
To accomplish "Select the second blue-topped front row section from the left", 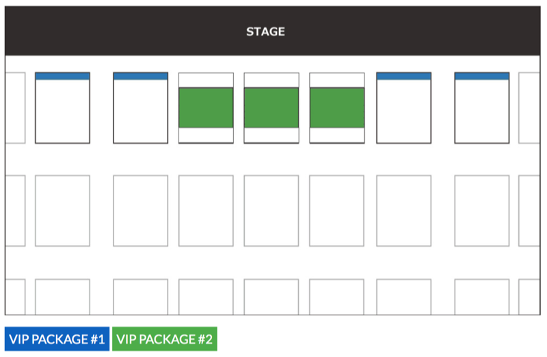I will (141, 108).
